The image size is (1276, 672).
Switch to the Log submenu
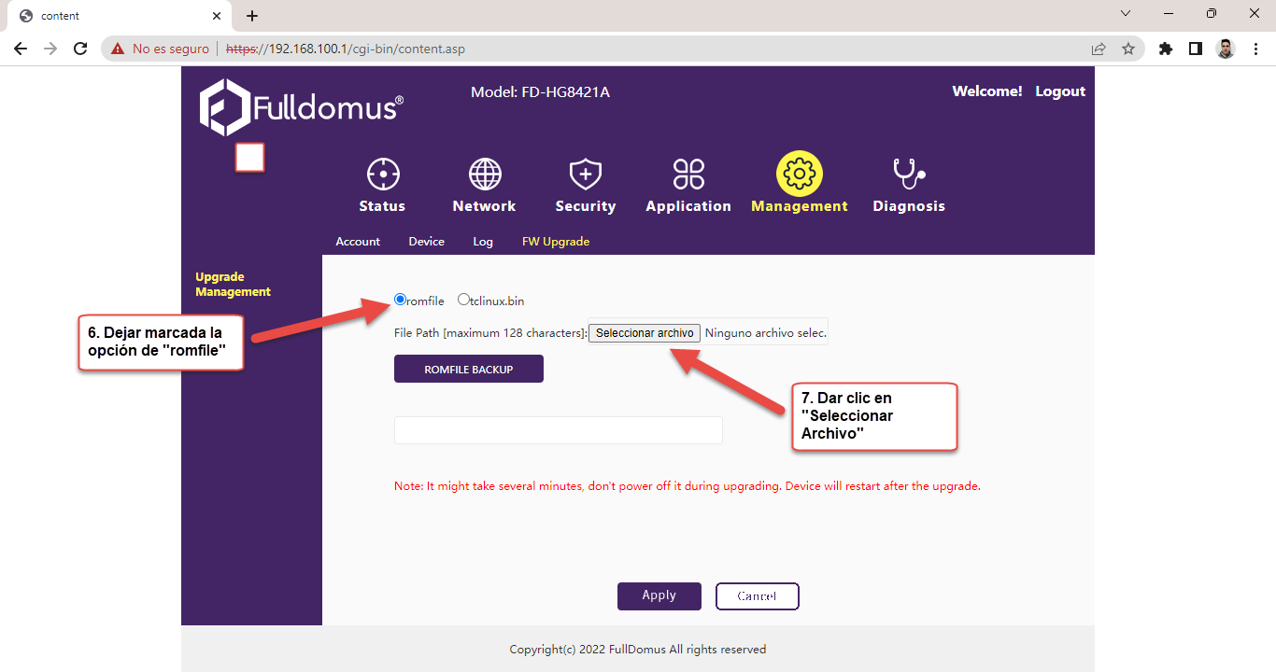pyautogui.click(x=483, y=242)
